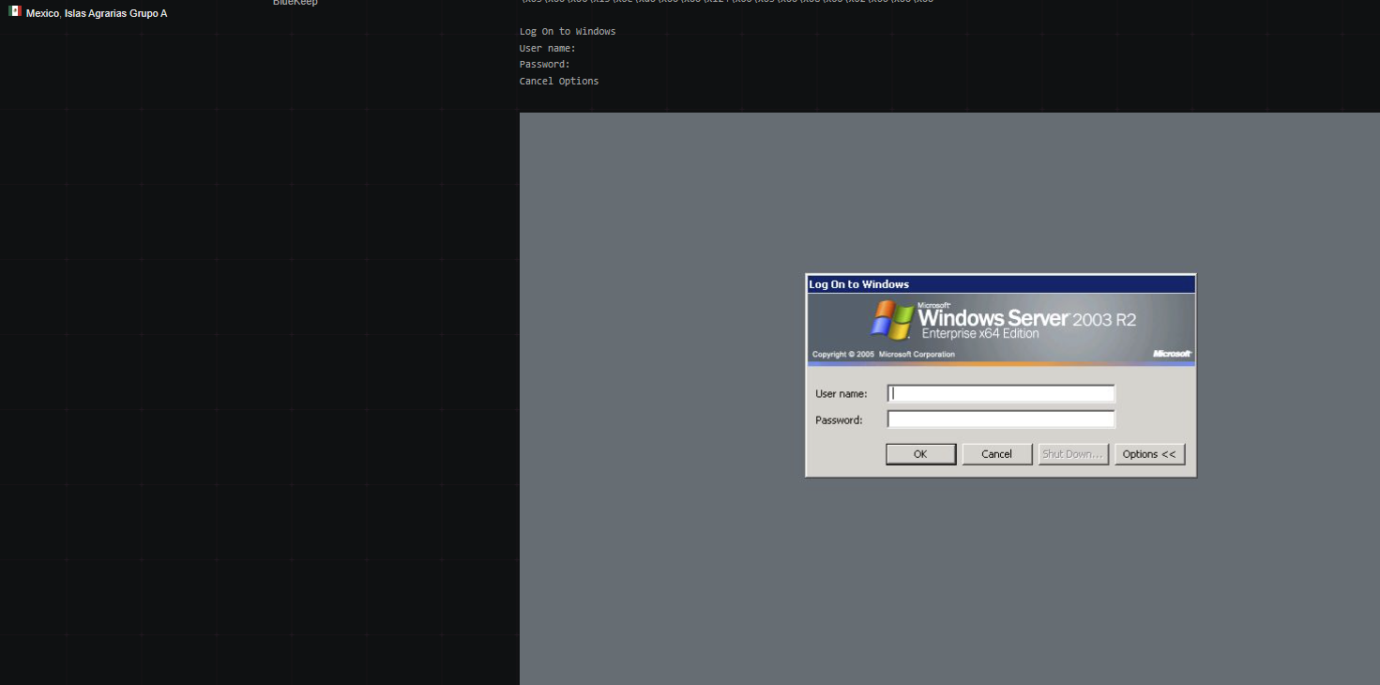
Task: Collapse the dialog using Options <<
Action: [1150, 454]
